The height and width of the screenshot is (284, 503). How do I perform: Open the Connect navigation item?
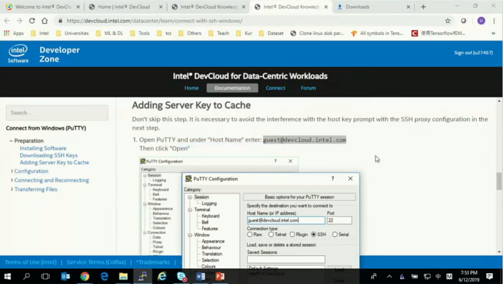pyautogui.click(x=275, y=88)
